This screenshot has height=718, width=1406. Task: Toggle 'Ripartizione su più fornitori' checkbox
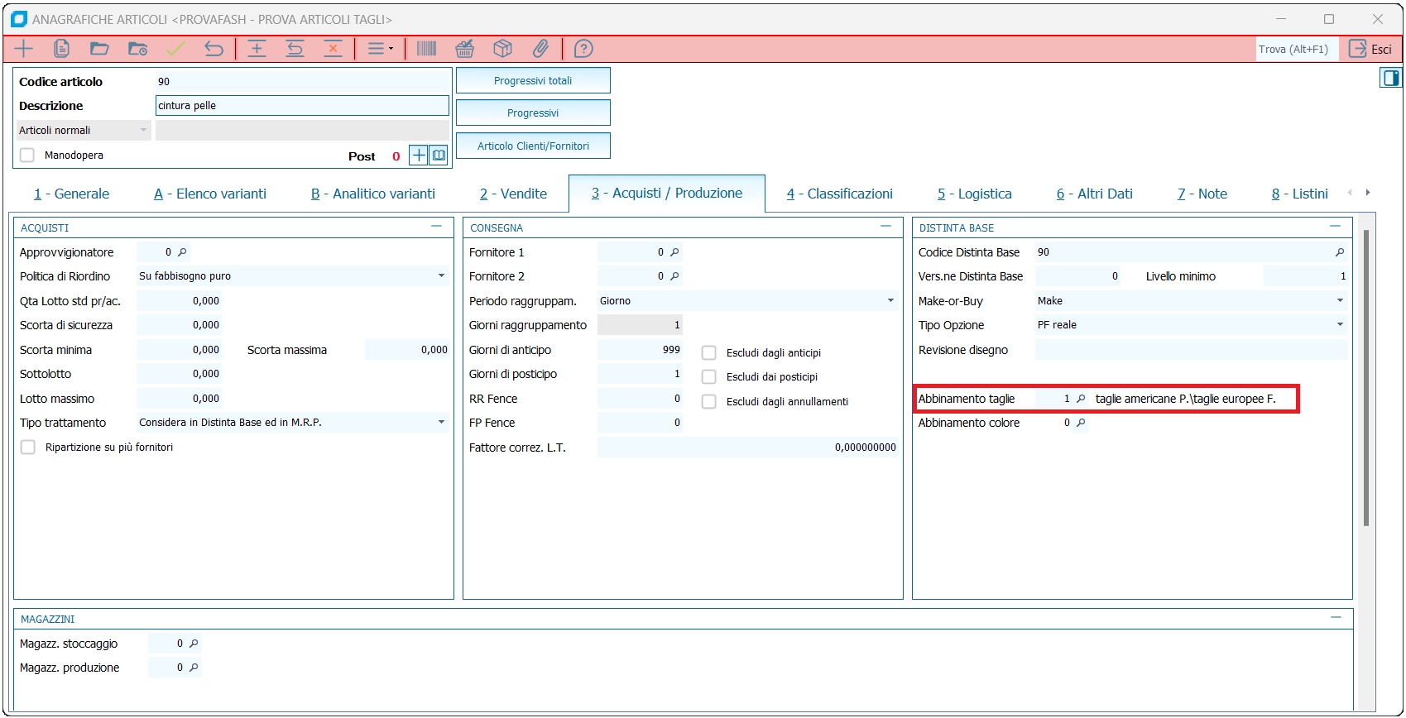(x=28, y=448)
